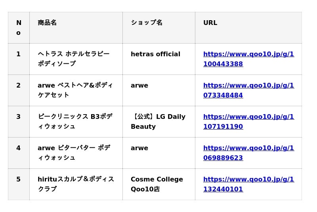Click the hetras official shop name
This screenshot has width=317, height=212.
pos(155,54)
